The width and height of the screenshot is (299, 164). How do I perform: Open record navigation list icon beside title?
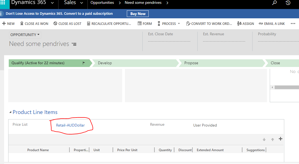point(74,44)
